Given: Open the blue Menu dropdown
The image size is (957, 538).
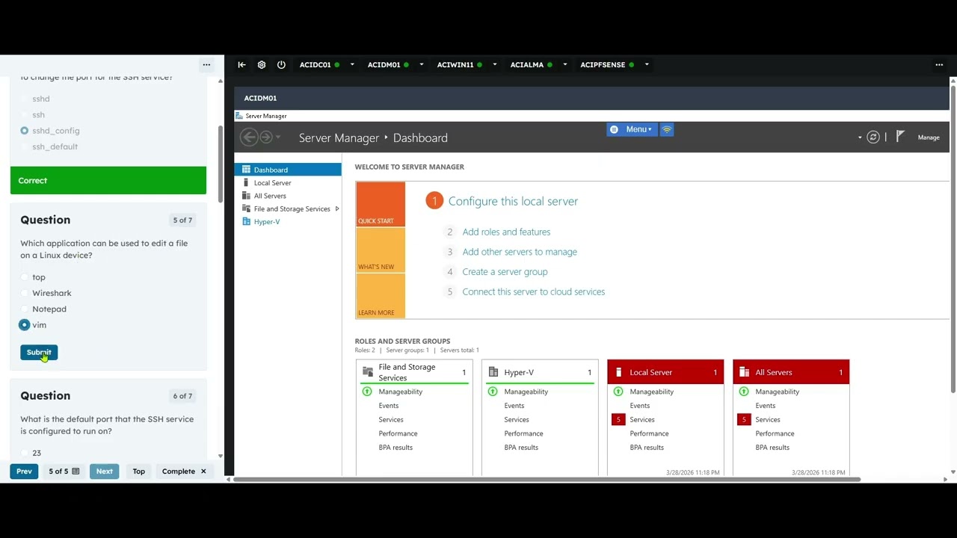Looking at the screenshot, I should pos(632,129).
